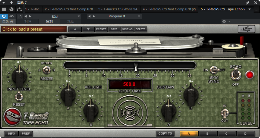Click the 对照 compare button
This screenshot has width=260, height=138.
[28, 22]
